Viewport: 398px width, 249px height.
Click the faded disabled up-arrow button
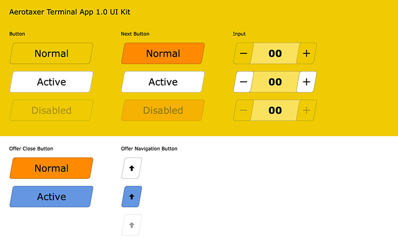tap(132, 225)
